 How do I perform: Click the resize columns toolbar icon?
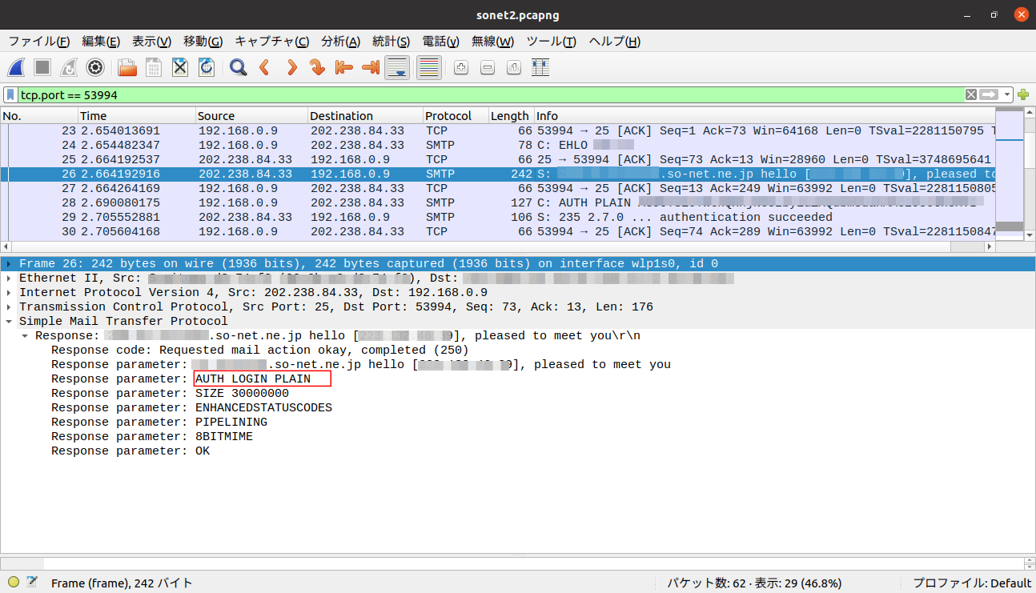pos(540,68)
